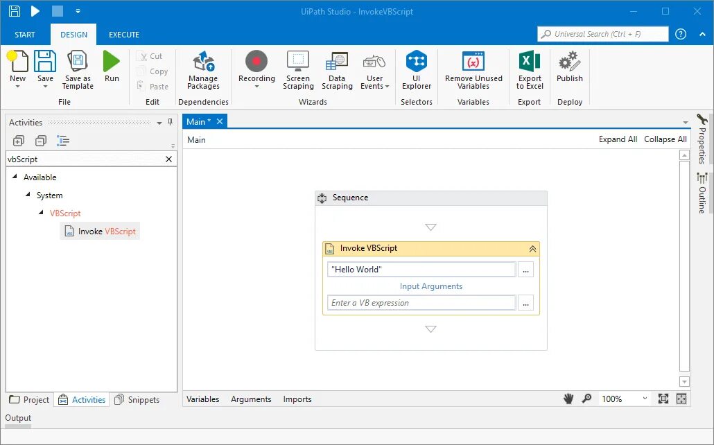
Task: Click Expand All in designer
Action: (618, 139)
